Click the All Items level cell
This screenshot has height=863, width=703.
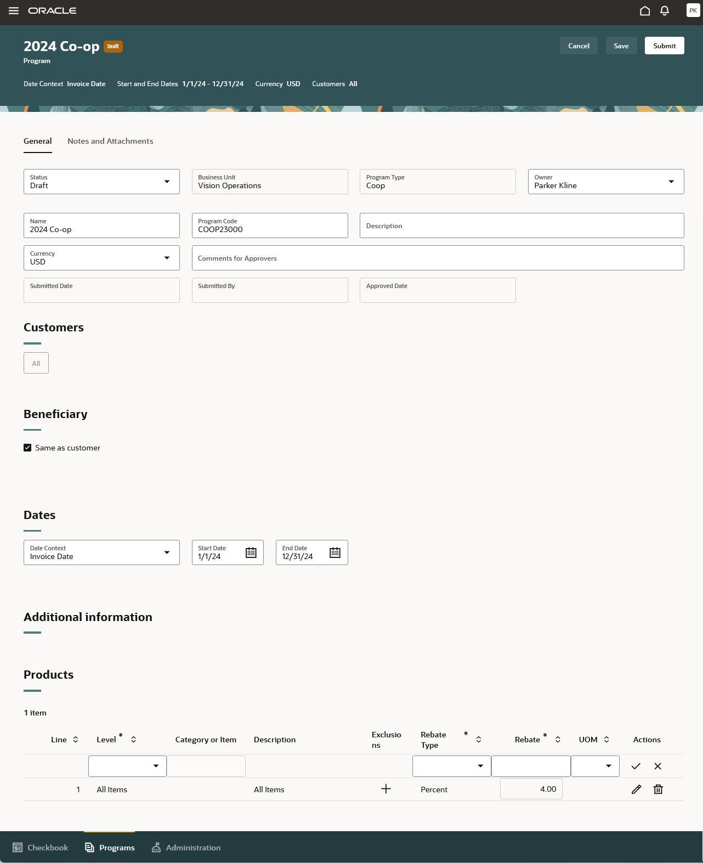point(112,789)
